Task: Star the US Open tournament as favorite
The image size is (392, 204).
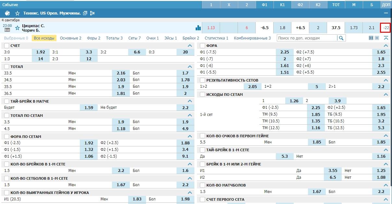Action: click(x=18, y=13)
